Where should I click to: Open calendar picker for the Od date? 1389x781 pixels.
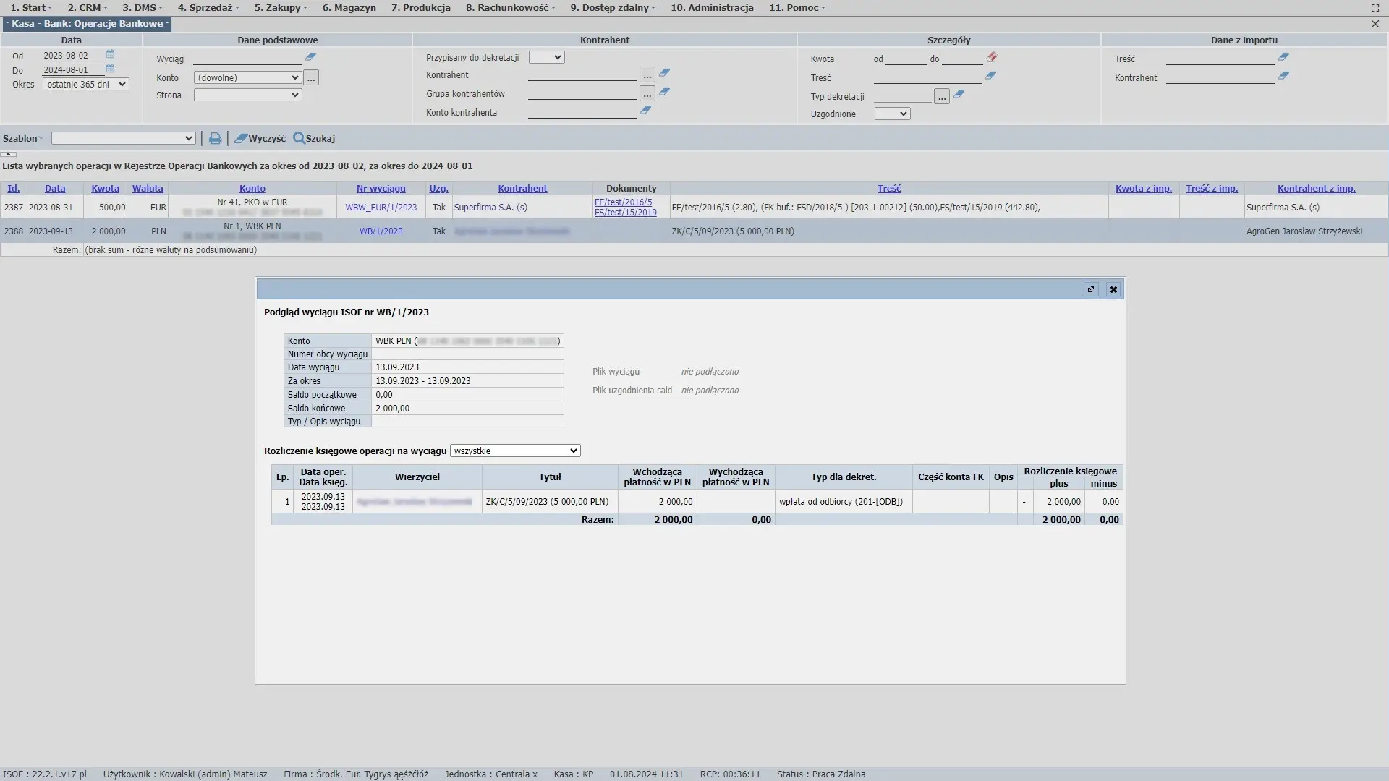pos(111,54)
